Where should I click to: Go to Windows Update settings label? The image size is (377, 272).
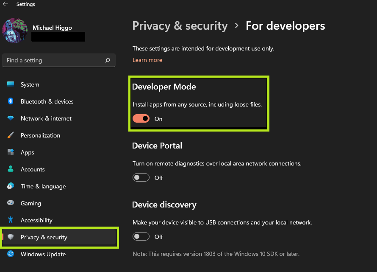click(43, 254)
